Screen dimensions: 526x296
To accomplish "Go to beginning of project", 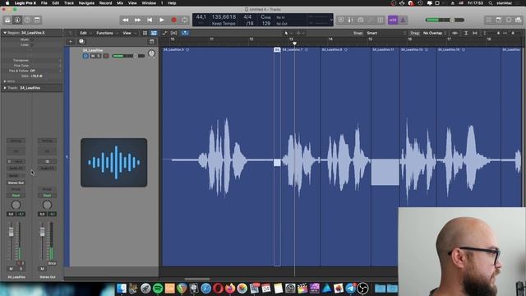I will click(150, 20).
